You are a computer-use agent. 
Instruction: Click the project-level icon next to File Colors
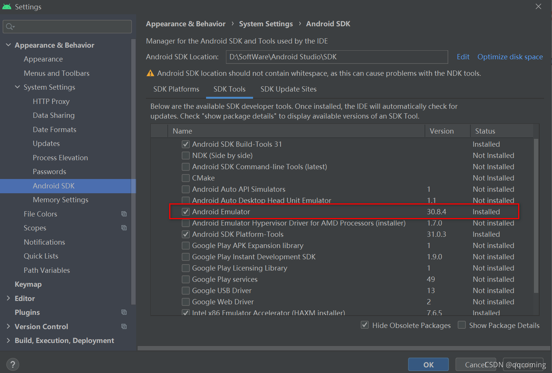click(x=124, y=214)
